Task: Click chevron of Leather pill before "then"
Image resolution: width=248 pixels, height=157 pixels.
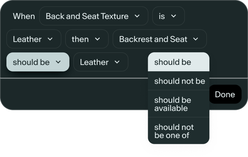Action: pyautogui.click(x=50, y=39)
